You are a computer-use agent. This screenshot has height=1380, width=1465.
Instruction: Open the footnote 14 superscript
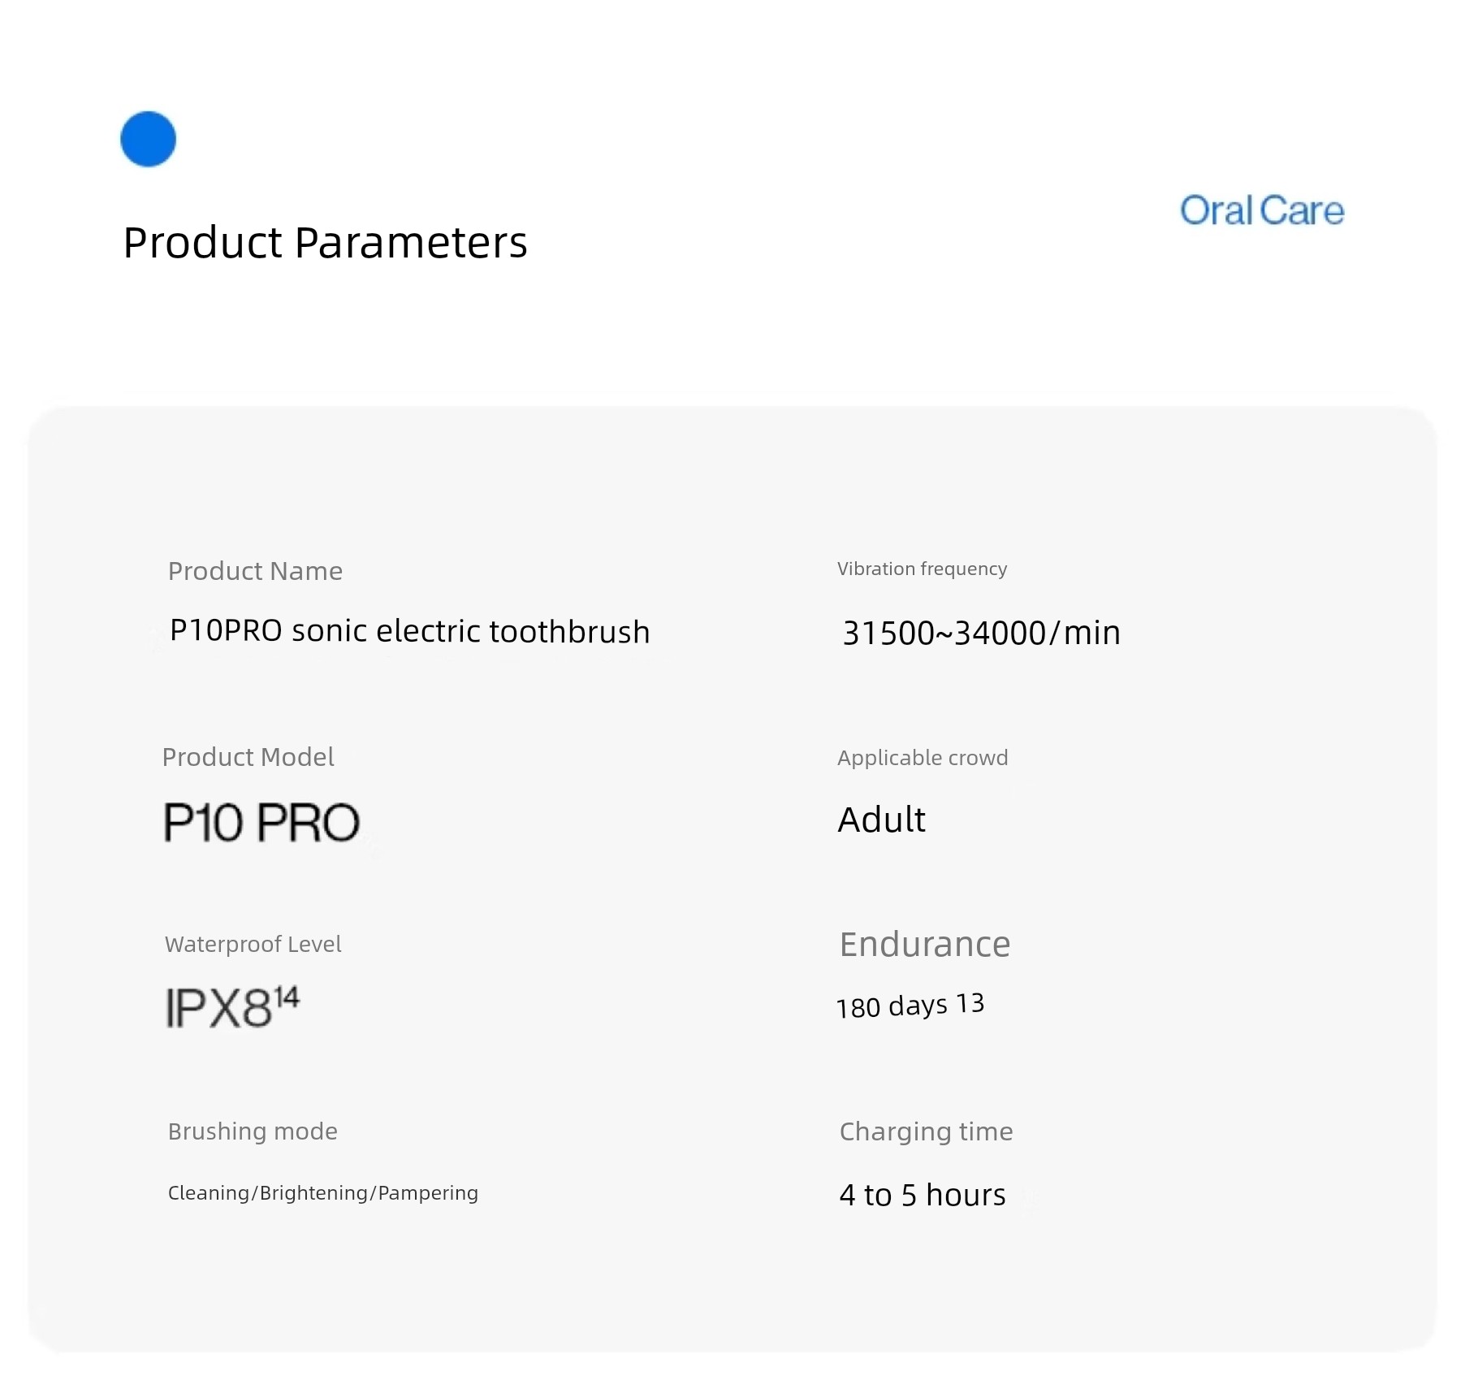point(287,996)
